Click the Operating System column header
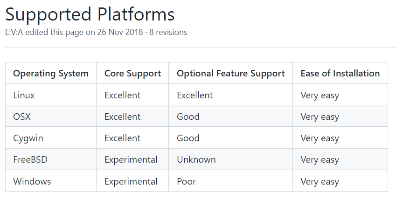Viewport: 396px width, 199px height. pos(51,73)
